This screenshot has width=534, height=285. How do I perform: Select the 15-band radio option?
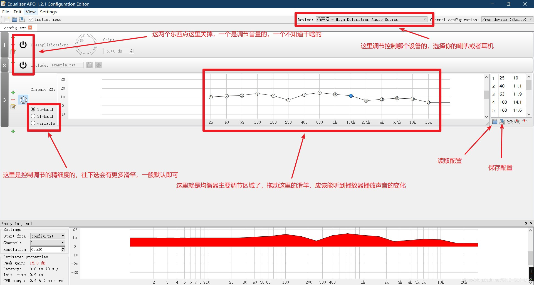point(33,109)
